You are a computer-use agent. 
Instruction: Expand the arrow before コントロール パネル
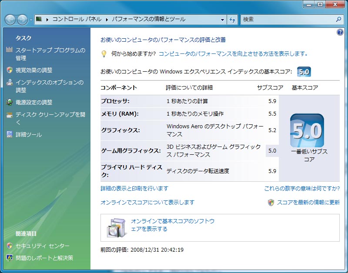tap(47, 20)
